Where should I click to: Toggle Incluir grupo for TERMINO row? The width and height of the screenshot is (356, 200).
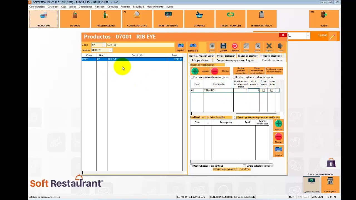click(x=272, y=90)
